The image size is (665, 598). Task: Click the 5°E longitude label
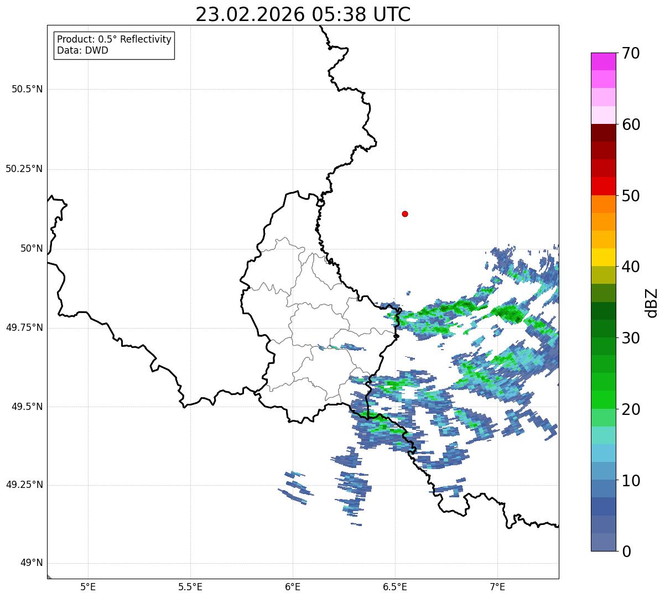88,586
